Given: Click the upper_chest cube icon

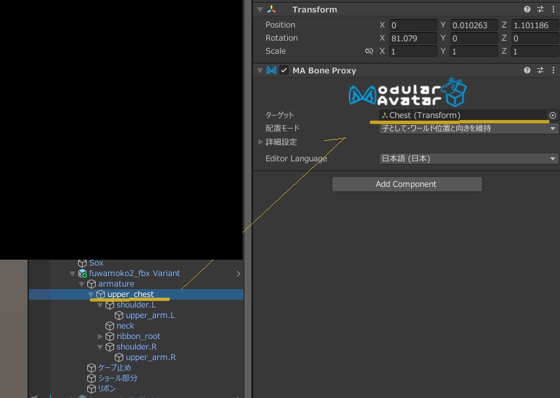Looking at the screenshot, I should 101,294.
